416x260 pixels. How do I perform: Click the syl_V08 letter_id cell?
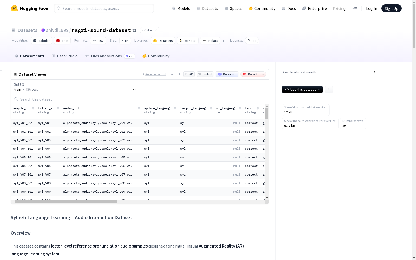[48, 183]
